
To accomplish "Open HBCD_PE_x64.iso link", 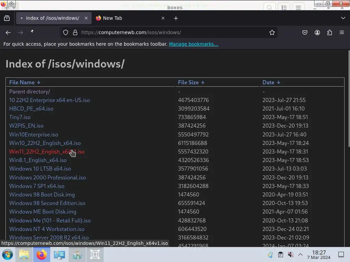I will 31,109.
